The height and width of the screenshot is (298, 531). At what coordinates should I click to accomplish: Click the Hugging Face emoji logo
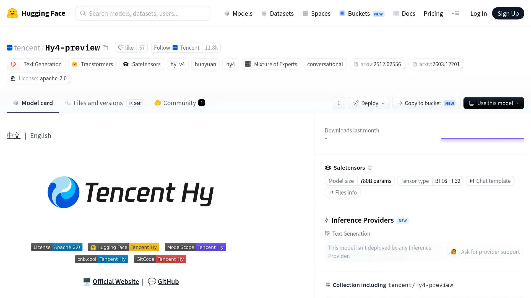[x=12, y=13]
